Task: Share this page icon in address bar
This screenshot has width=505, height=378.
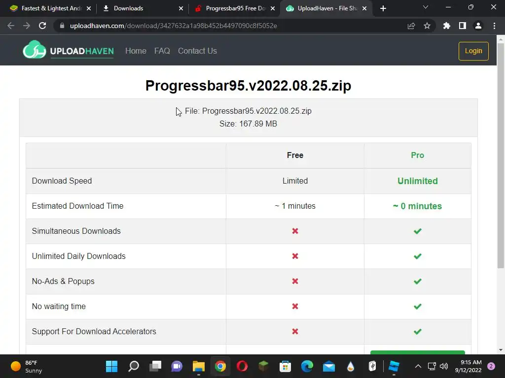Action: pos(411,26)
